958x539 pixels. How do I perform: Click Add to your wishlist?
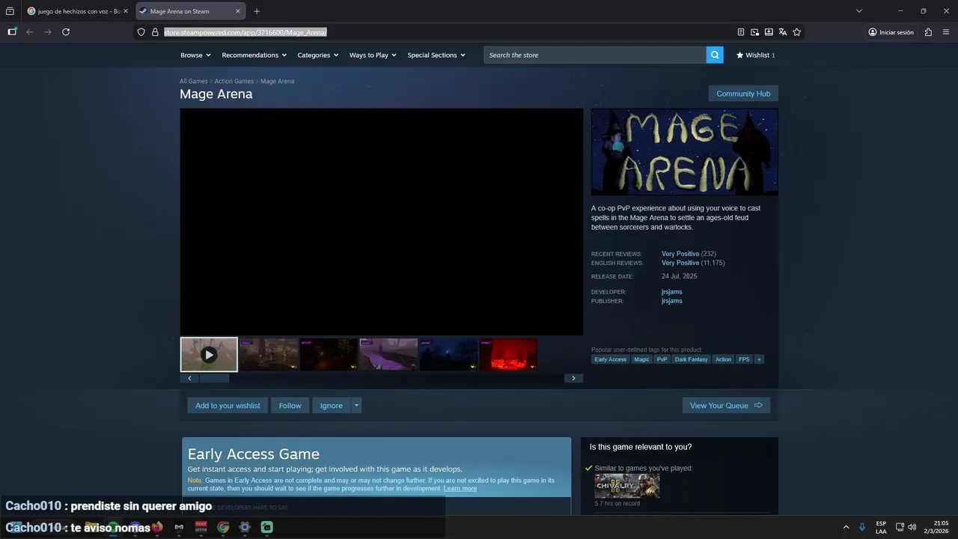click(228, 406)
